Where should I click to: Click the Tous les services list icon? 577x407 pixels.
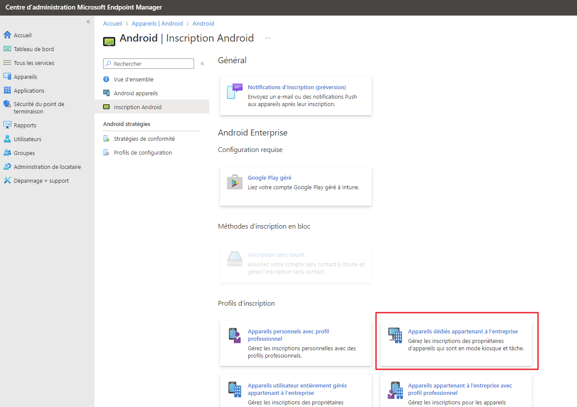point(7,63)
